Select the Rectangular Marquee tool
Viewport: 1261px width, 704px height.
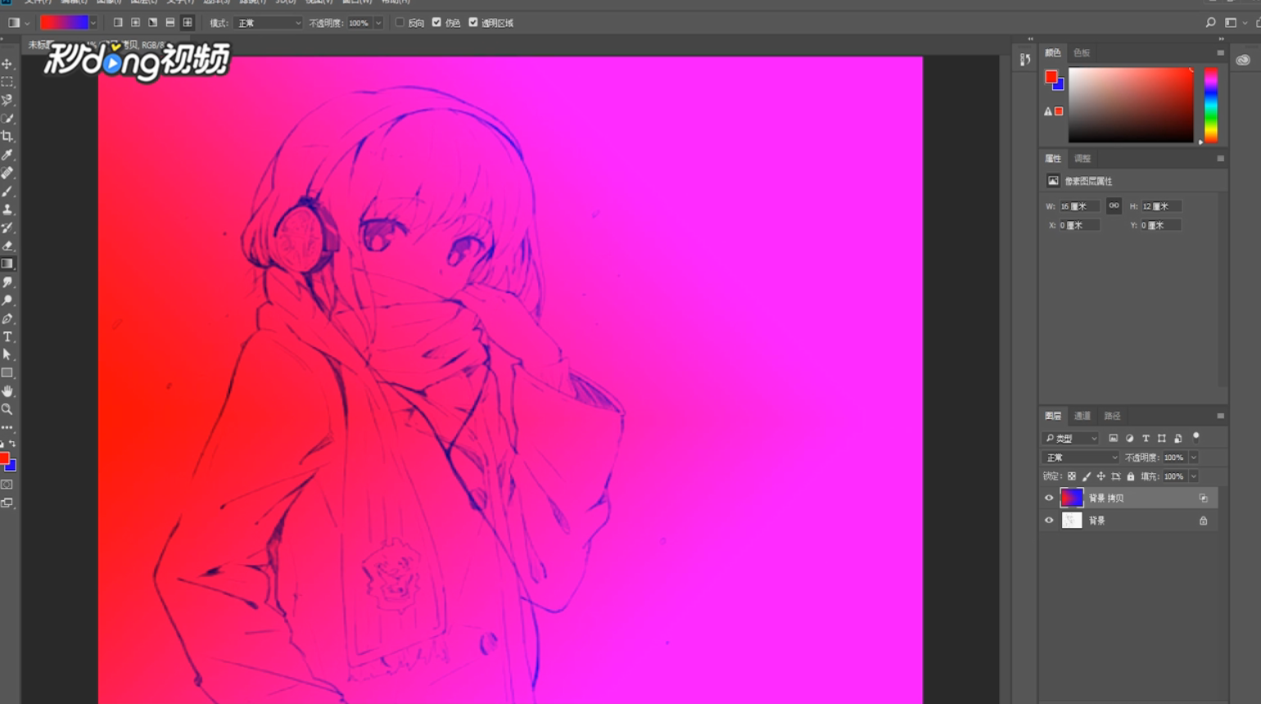point(7,82)
